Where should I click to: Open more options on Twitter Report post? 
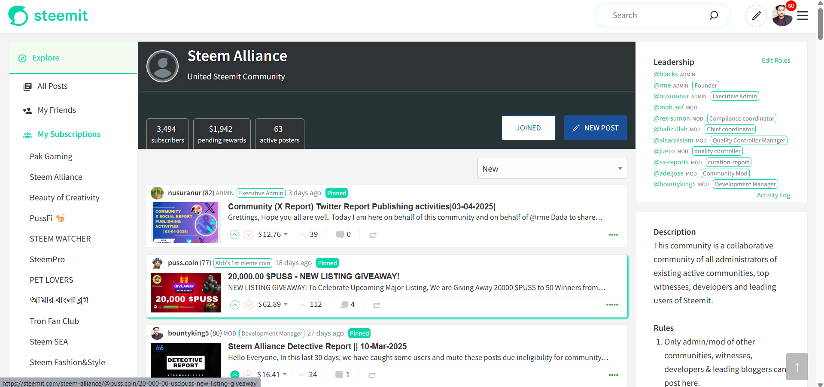(x=613, y=235)
